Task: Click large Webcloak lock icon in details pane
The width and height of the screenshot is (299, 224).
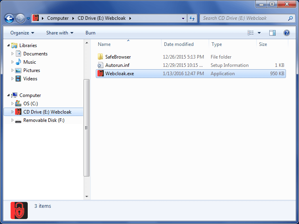Action: [x=19, y=211]
